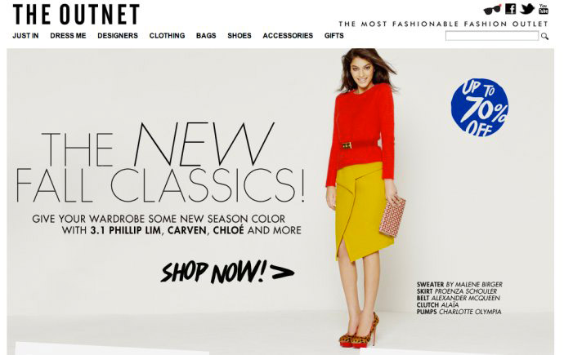The height and width of the screenshot is (355, 564).
Task: Open the Bags menu
Action: [206, 36]
